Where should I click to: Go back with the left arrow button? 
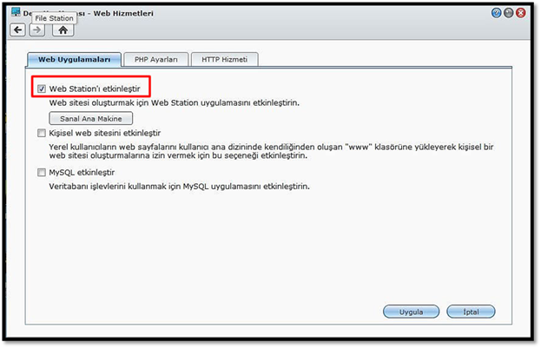[17, 30]
